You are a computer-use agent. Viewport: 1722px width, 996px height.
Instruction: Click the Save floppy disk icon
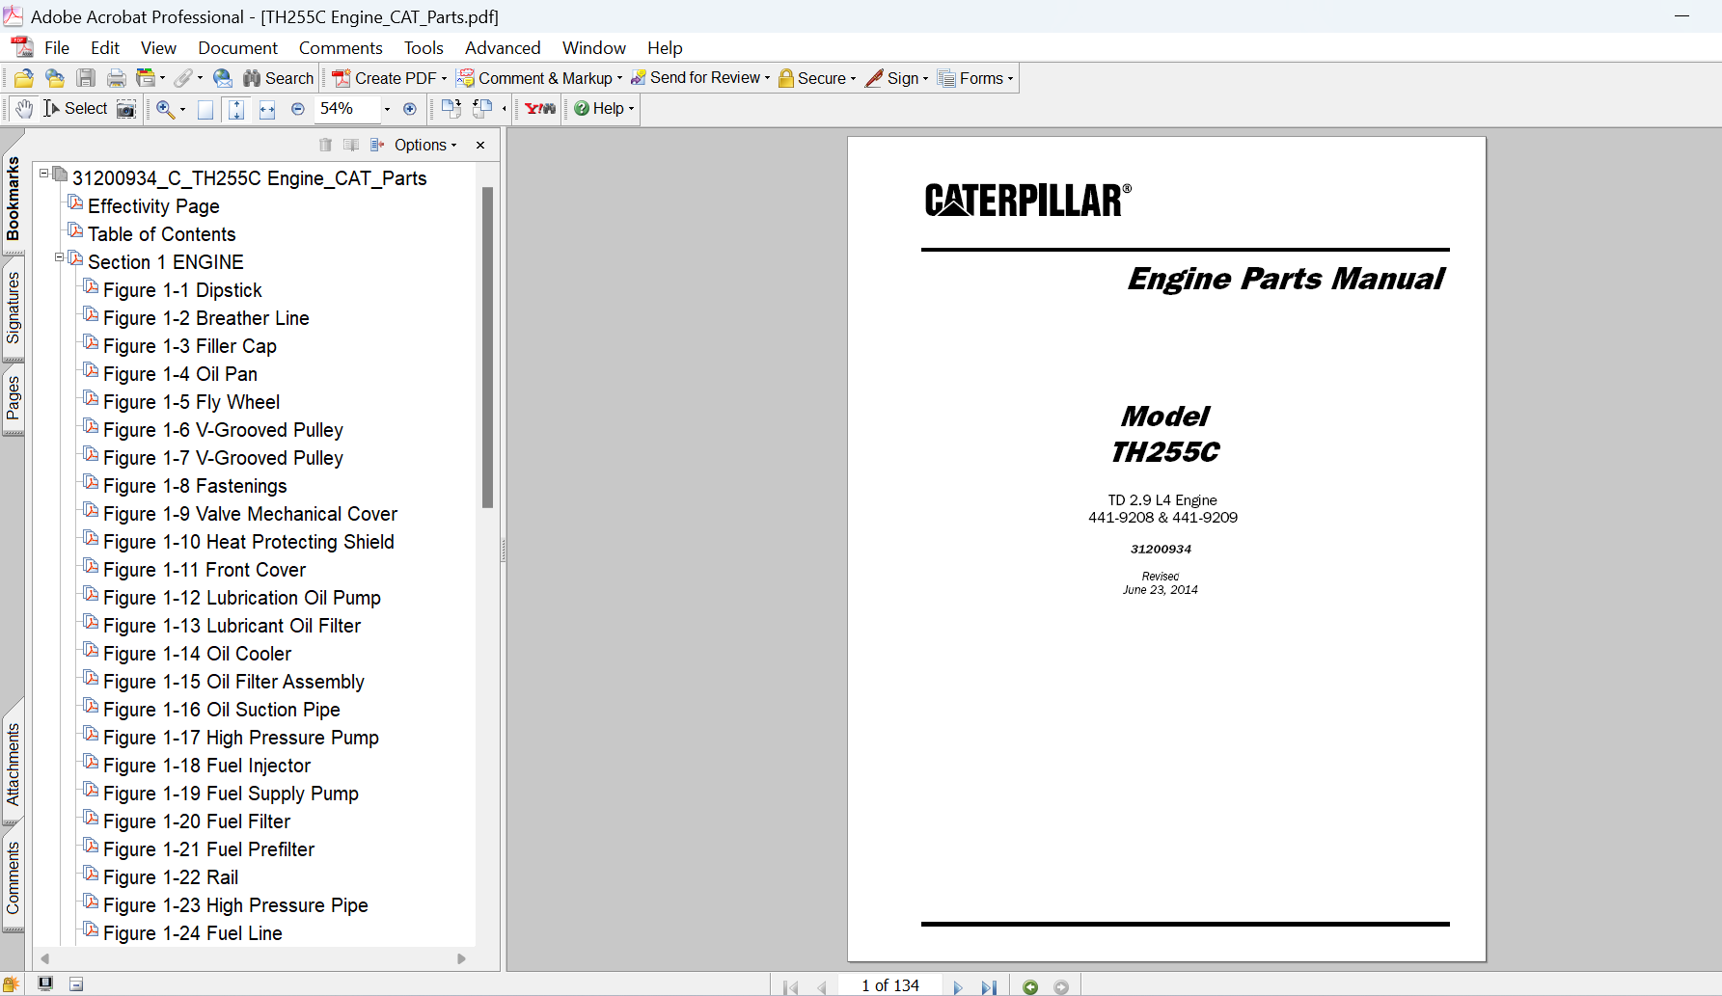[x=86, y=78]
